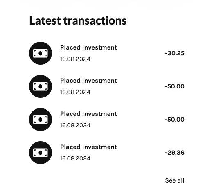Click the 16.08.2024 date of the -29.36 transaction

coord(75,158)
